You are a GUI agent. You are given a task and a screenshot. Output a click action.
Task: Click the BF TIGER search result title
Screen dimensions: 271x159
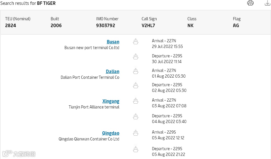pos(46,3)
